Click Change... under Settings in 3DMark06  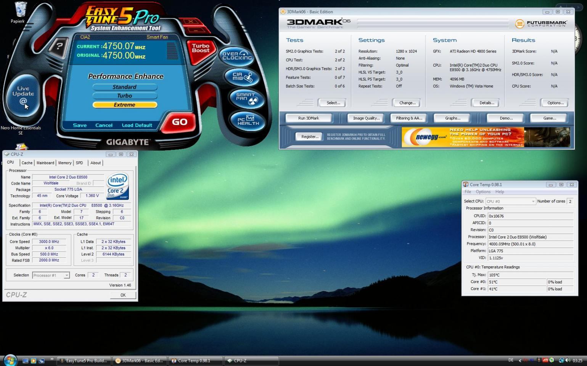click(407, 103)
